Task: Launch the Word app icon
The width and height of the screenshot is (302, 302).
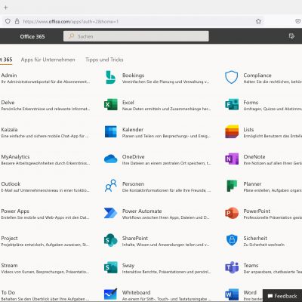Action: tap(232, 294)
